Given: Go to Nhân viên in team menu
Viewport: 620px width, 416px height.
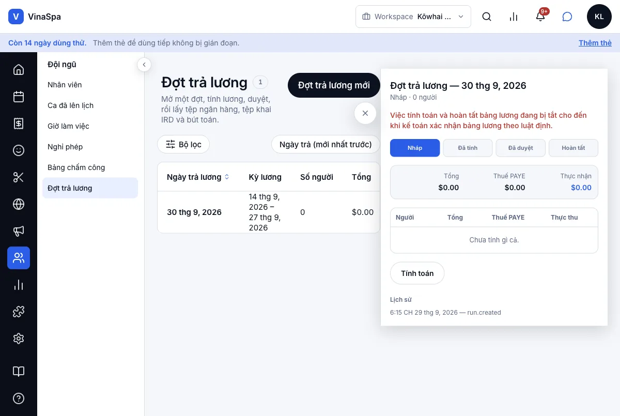Looking at the screenshot, I should [x=90, y=85].
